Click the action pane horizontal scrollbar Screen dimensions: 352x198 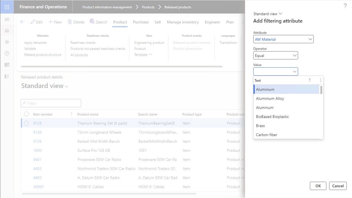[122, 67]
